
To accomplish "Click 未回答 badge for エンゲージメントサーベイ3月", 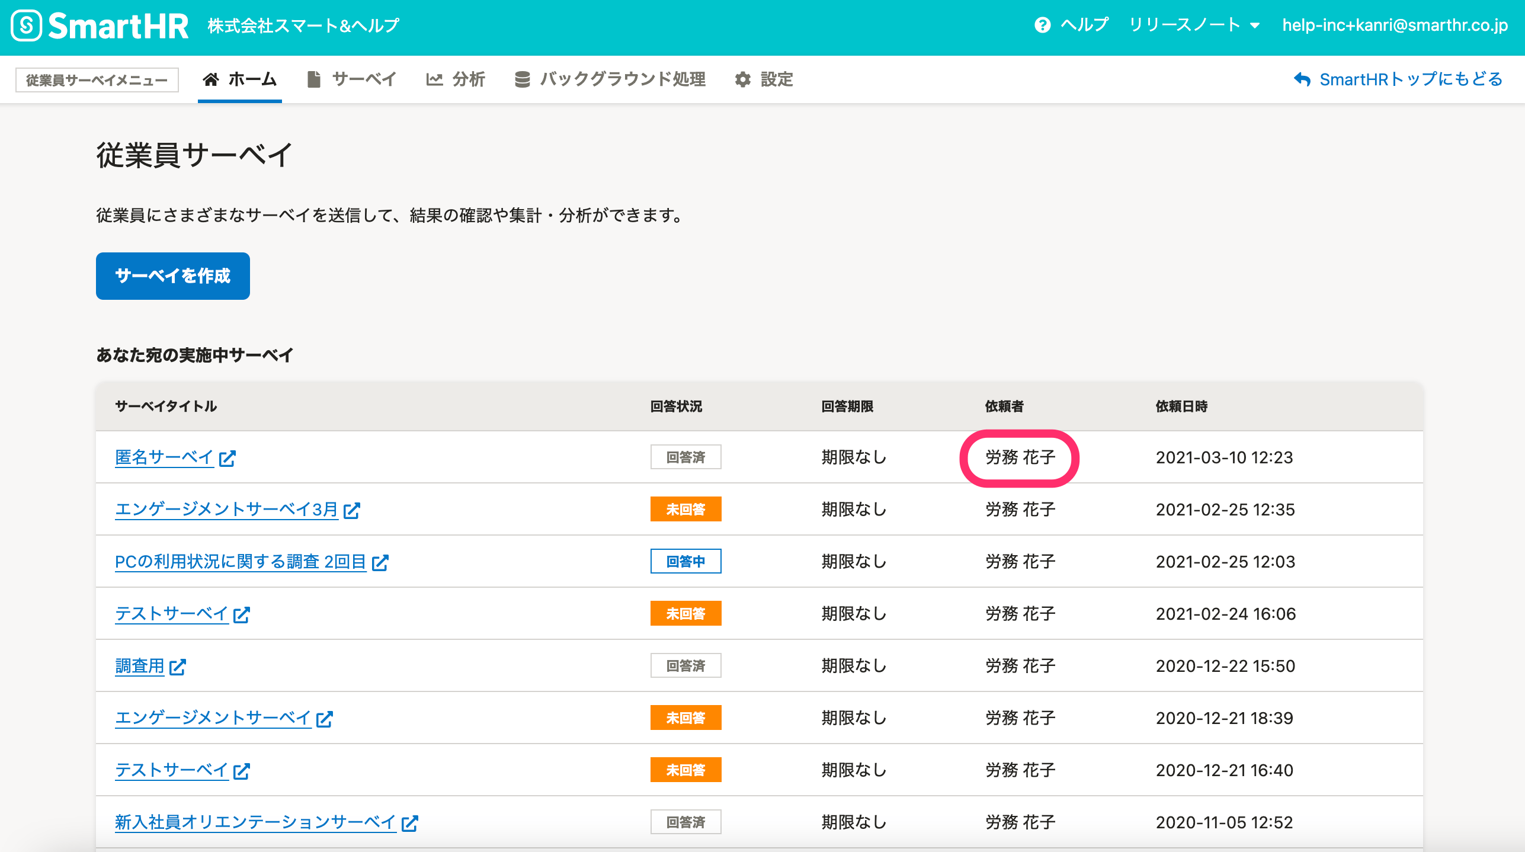I will [685, 509].
